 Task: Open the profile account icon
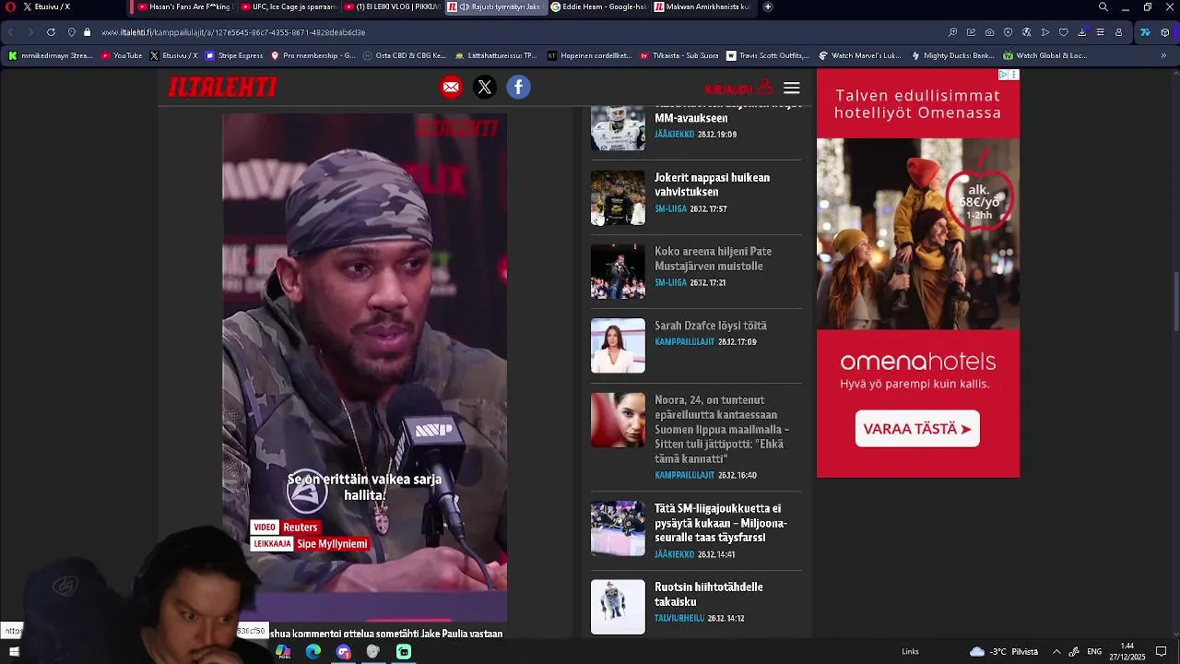pos(1119,32)
